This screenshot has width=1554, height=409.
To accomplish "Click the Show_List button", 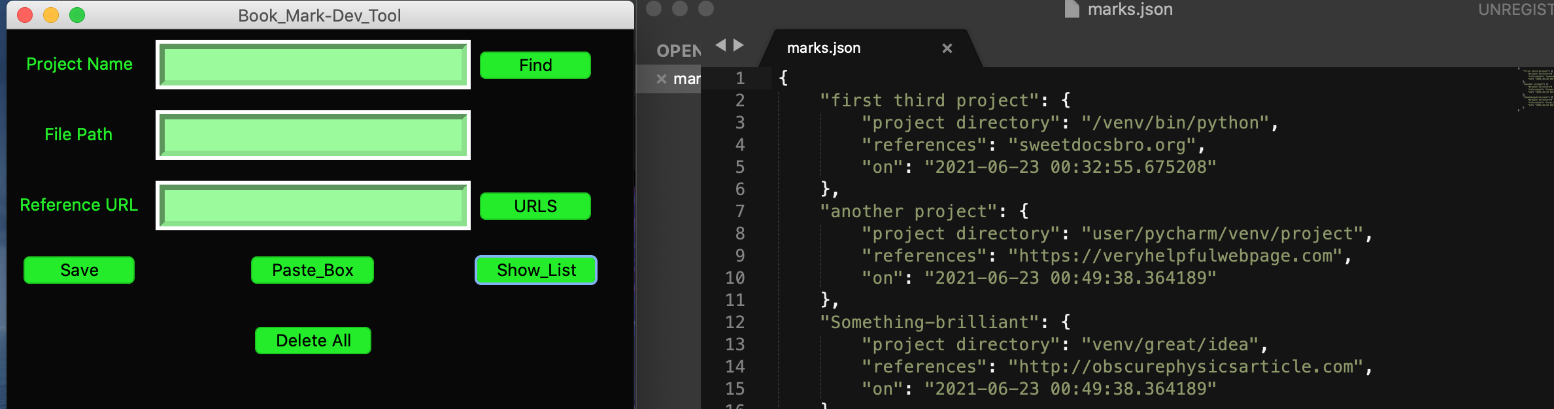I will pos(536,270).
